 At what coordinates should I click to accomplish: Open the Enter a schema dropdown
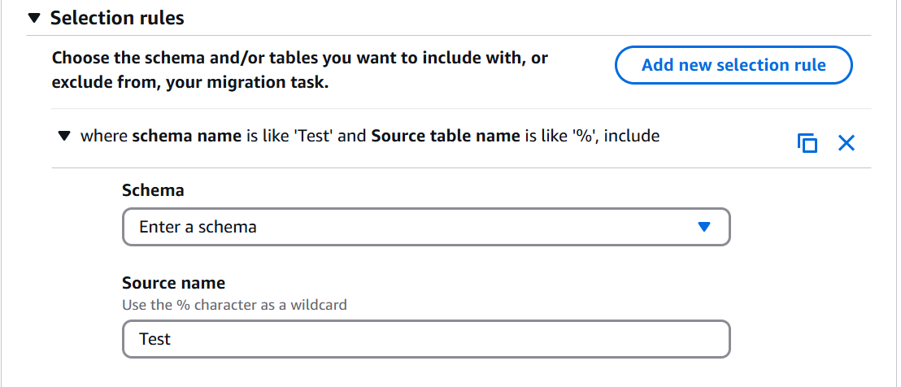click(426, 227)
